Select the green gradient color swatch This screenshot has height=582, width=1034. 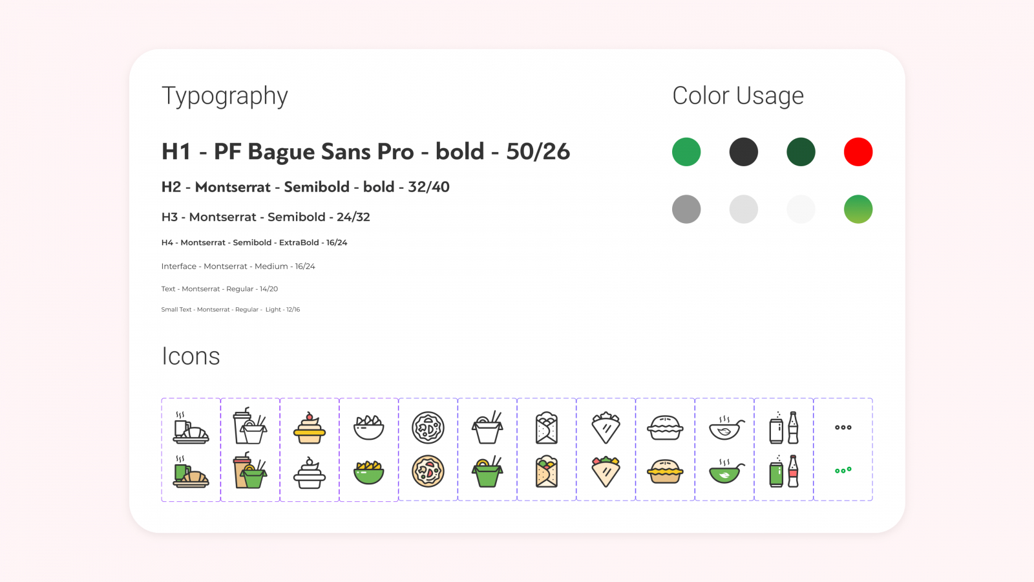(858, 210)
